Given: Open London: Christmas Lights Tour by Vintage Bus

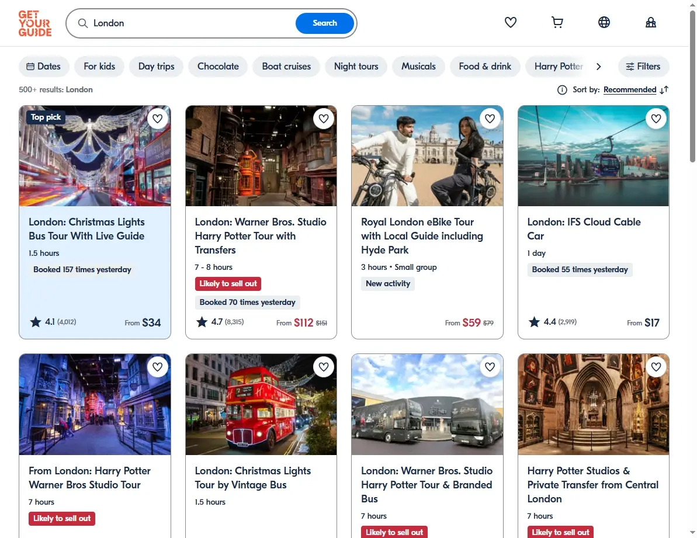Looking at the screenshot, I should (252, 478).
